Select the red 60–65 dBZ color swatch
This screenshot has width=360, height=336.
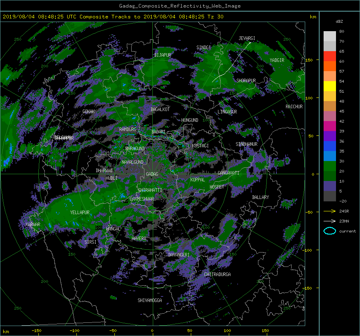tap(330, 56)
